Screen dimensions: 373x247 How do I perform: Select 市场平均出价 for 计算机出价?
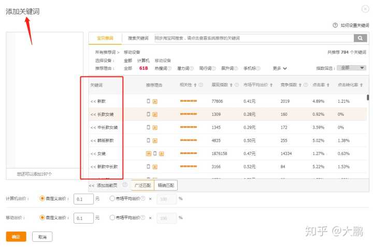coord(112,198)
